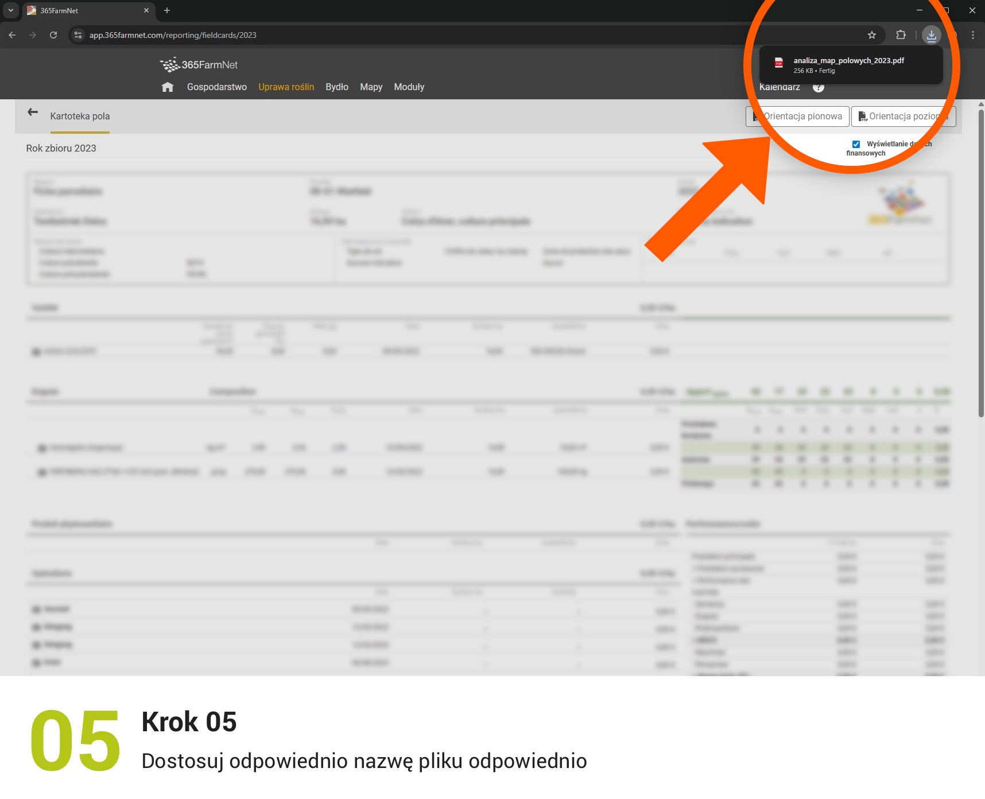This screenshot has width=985, height=799.
Task: Open analiza_map_polowych_2023.pdf from download popup
Action: click(x=848, y=64)
